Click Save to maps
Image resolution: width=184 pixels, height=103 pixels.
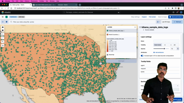(x=162, y=17)
